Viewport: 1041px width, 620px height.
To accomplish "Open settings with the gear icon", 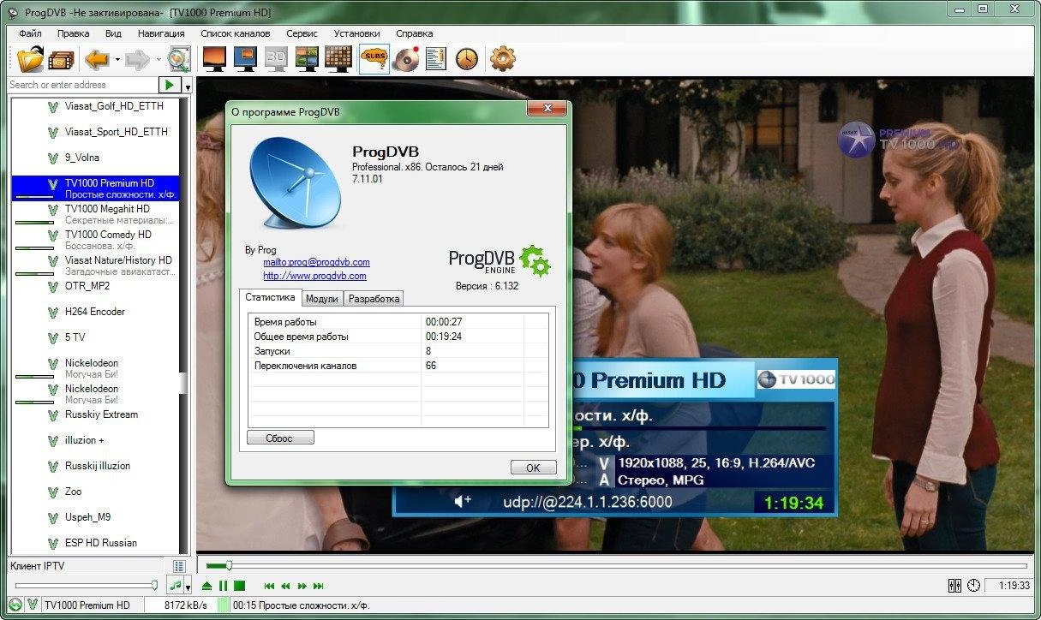I will 502,59.
